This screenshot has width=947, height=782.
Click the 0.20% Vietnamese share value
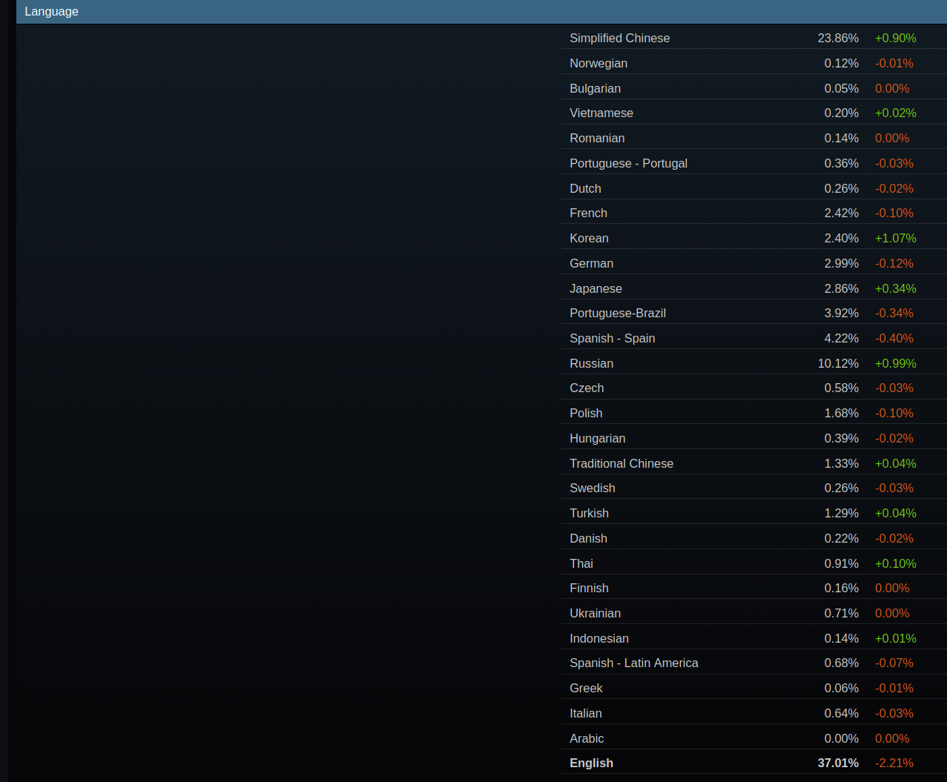click(x=842, y=113)
